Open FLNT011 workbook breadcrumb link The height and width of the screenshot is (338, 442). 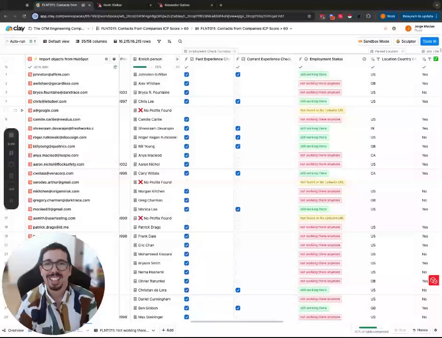(x=142, y=29)
